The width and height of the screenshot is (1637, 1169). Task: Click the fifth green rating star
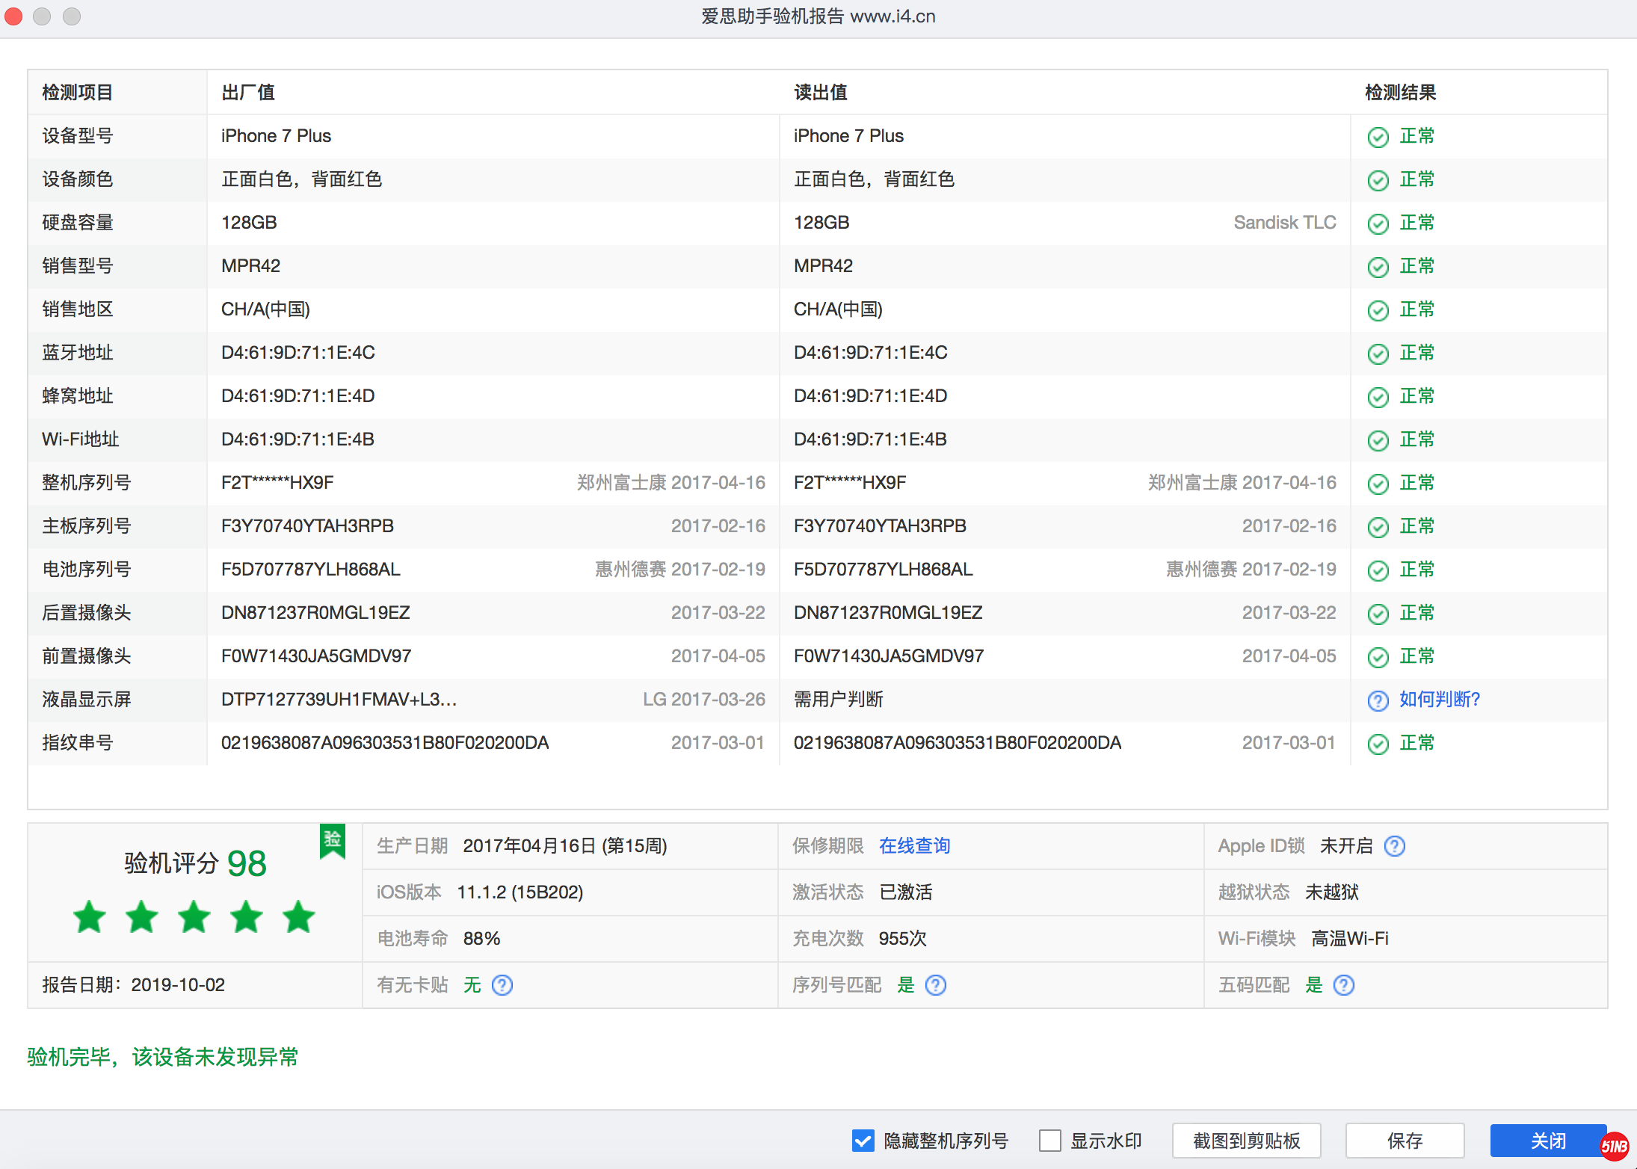tap(299, 918)
